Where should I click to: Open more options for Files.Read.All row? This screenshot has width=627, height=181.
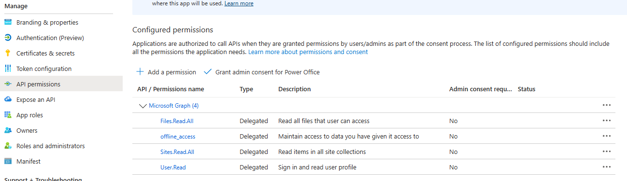(607, 121)
